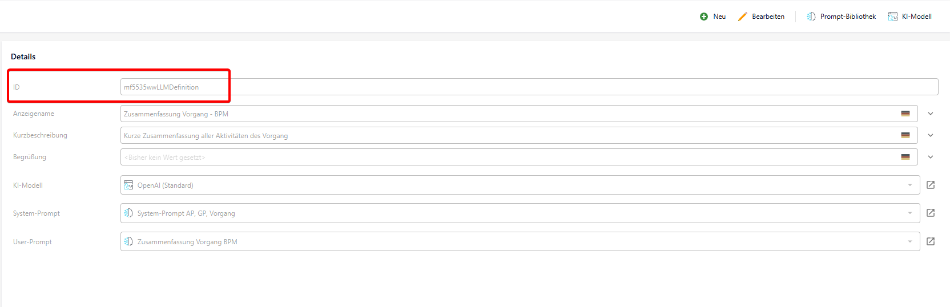Click the Bearbeiten button label
The width and height of the screenshot is (950, 307).
point(768,17)
